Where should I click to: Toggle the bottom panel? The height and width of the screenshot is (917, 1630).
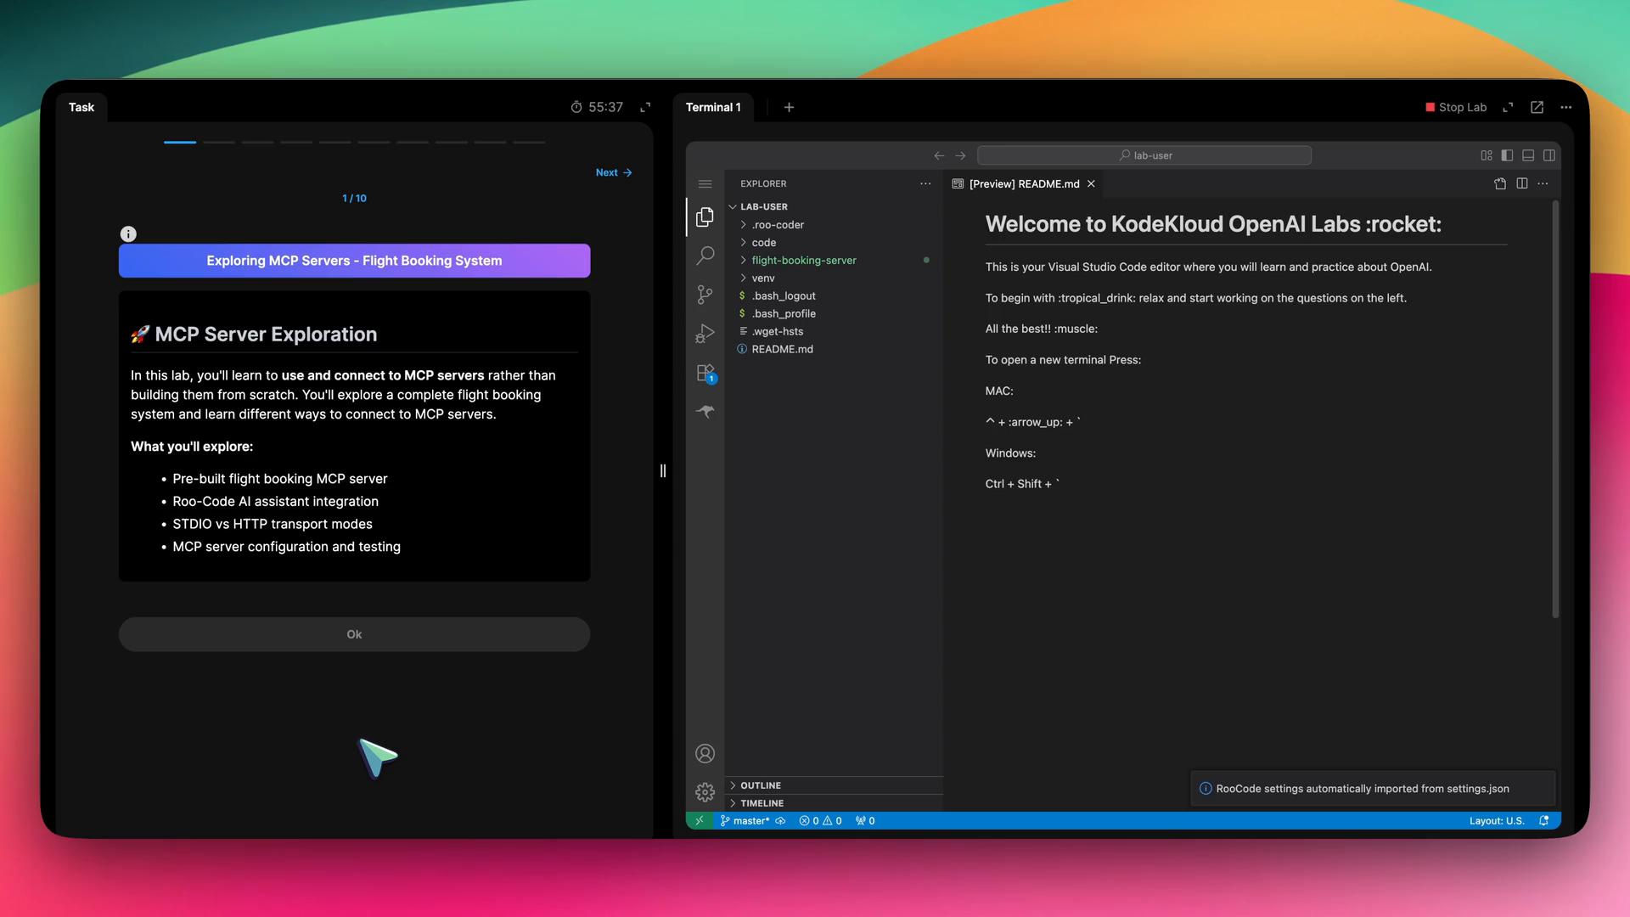[1528, 155]
